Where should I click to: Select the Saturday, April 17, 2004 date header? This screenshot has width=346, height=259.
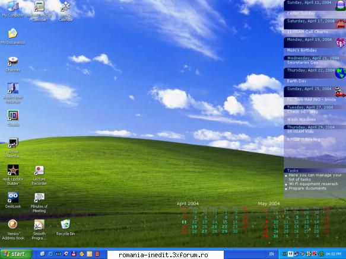coord(310,21)
